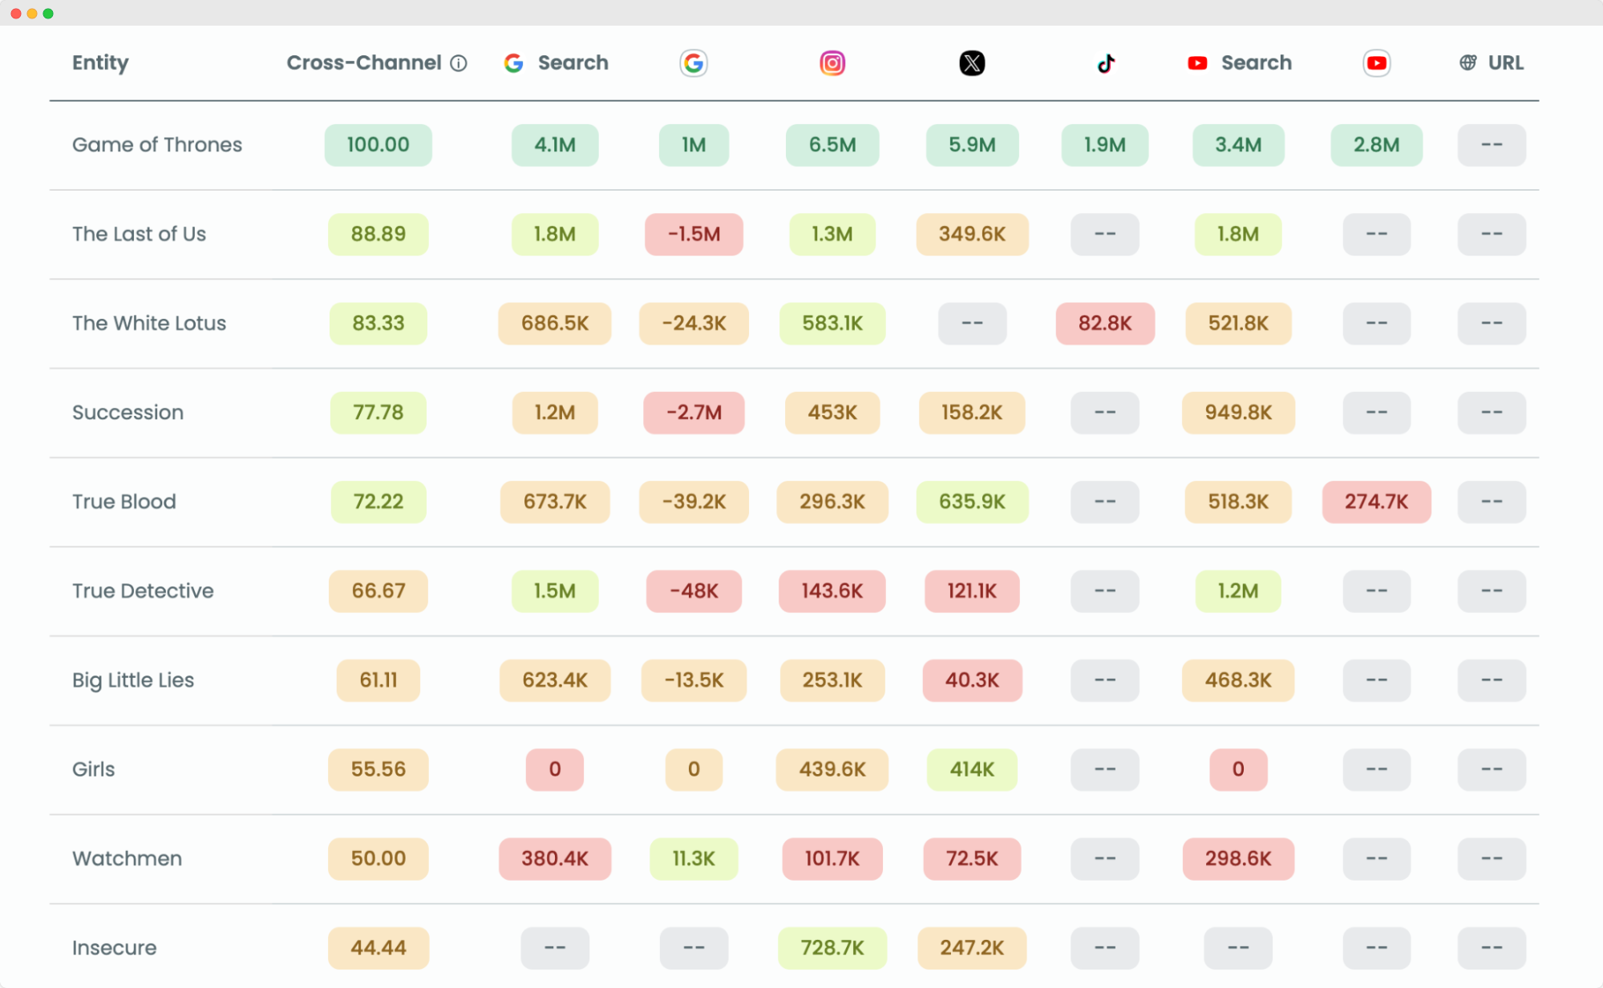Click the Cross-Channel info icon

[459, 63]
